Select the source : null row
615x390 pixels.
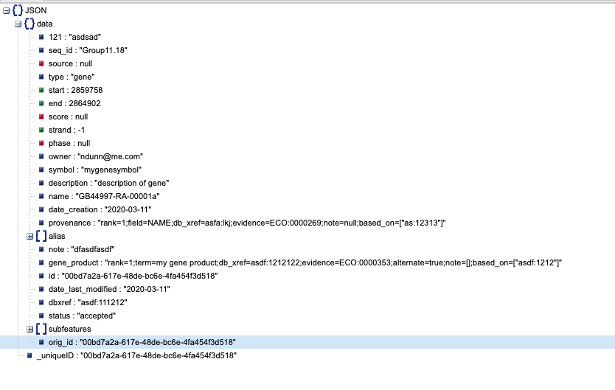point(70,64)
